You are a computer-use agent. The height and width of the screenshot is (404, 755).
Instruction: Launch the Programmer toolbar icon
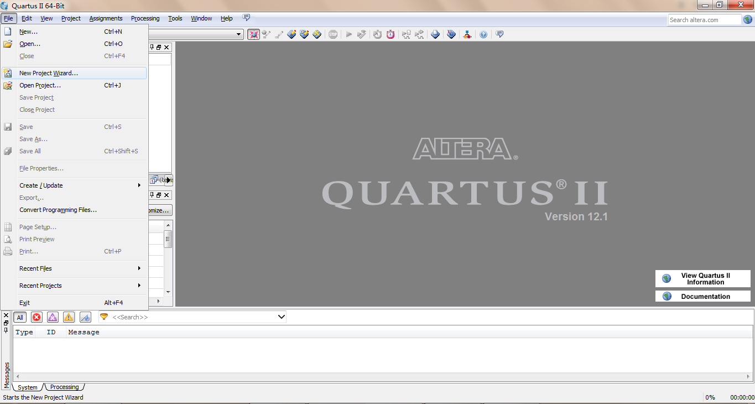click(435, 34)
